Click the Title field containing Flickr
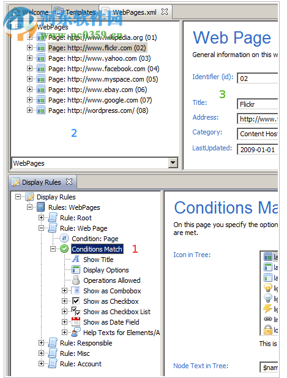This screenshot has height=378, width=287. pyautogui.click(x=258, y=104)
